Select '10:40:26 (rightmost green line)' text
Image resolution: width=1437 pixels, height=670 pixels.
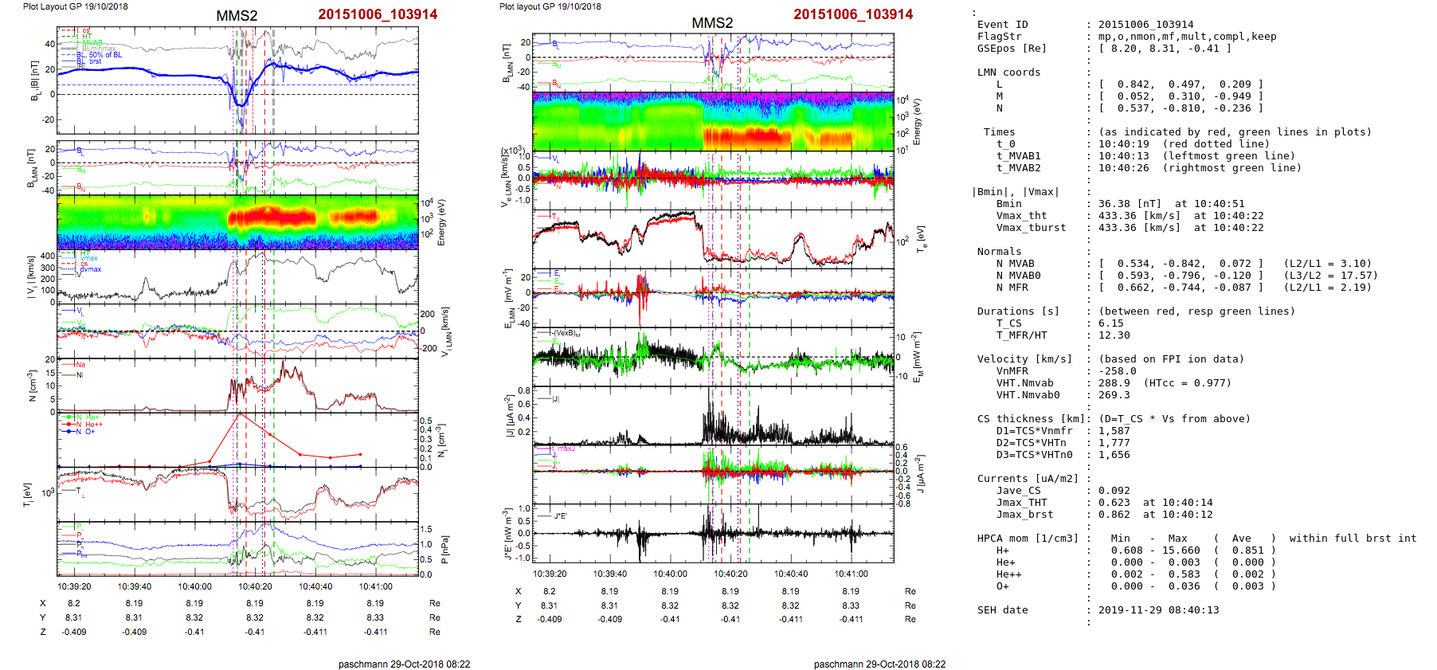(1200, 168)
